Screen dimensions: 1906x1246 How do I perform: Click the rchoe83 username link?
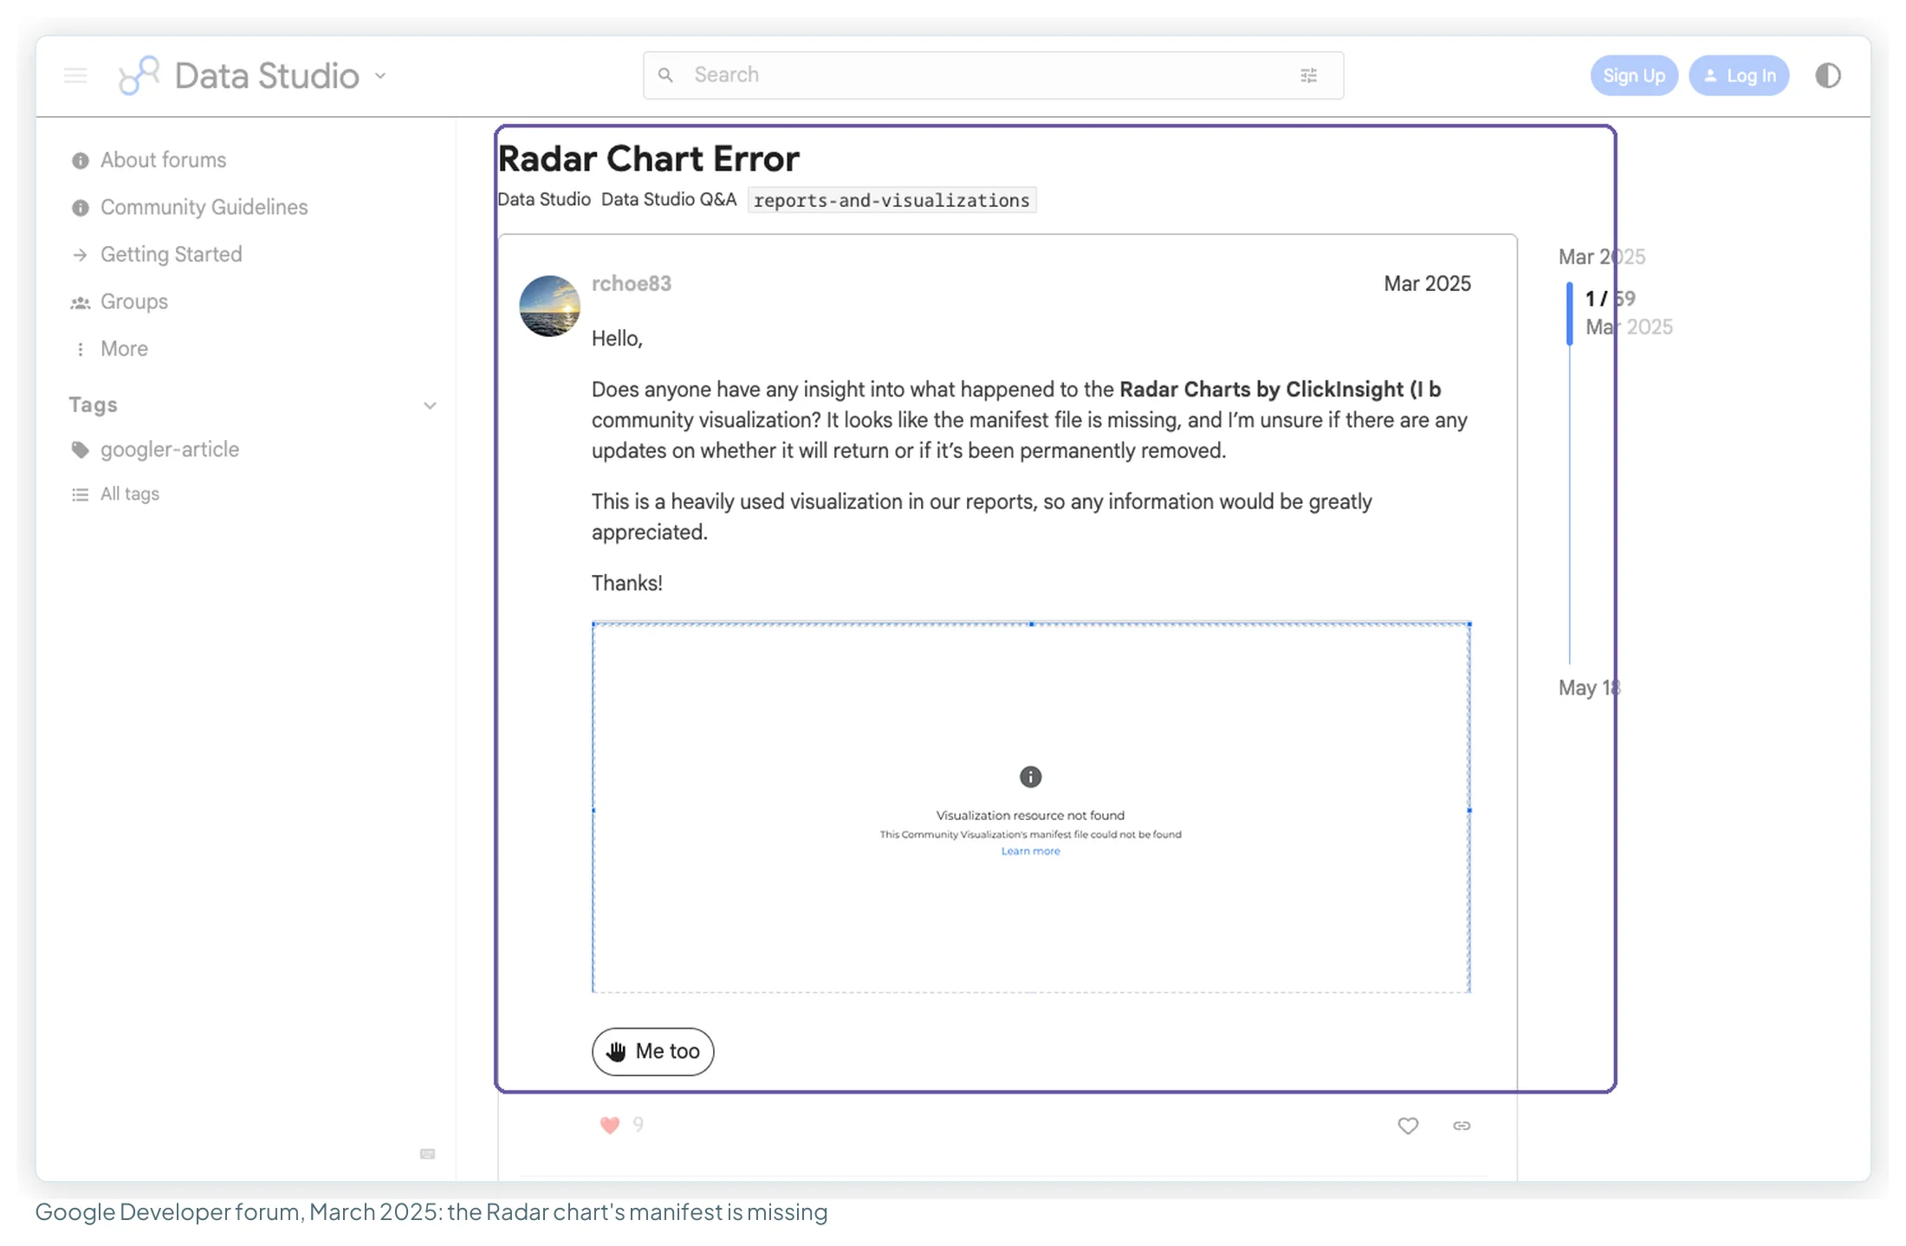tap(631, 284)
